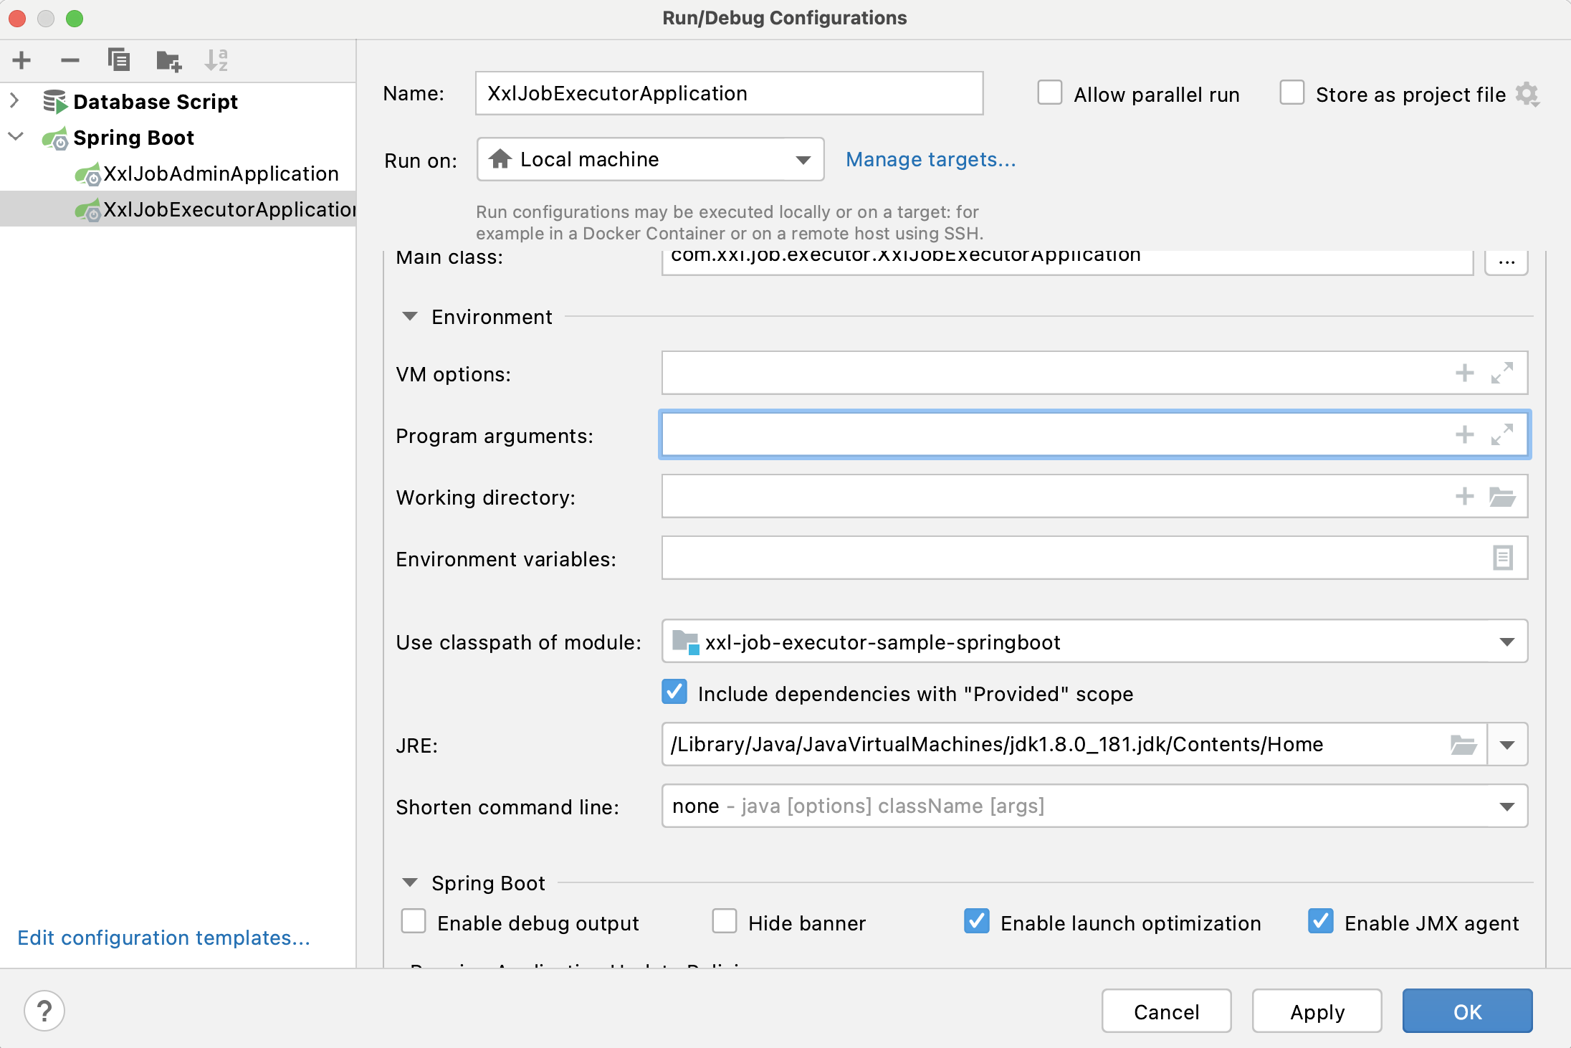1571x1048 pixels.
Task: Click the Working directory browse folder icon
Action: 1501,496
